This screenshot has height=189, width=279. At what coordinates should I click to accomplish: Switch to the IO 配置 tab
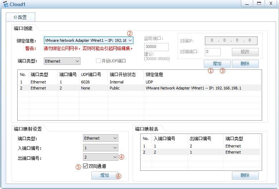tap(20, 17)
